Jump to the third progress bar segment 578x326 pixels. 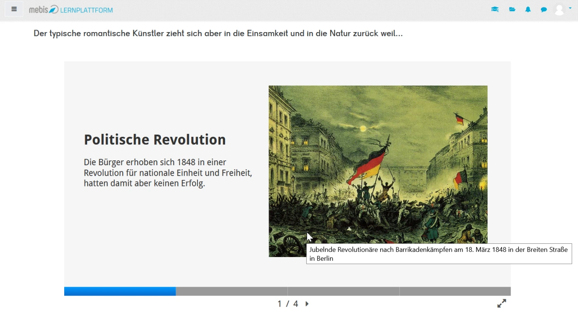pyautogui.click(x=344, y=292)
